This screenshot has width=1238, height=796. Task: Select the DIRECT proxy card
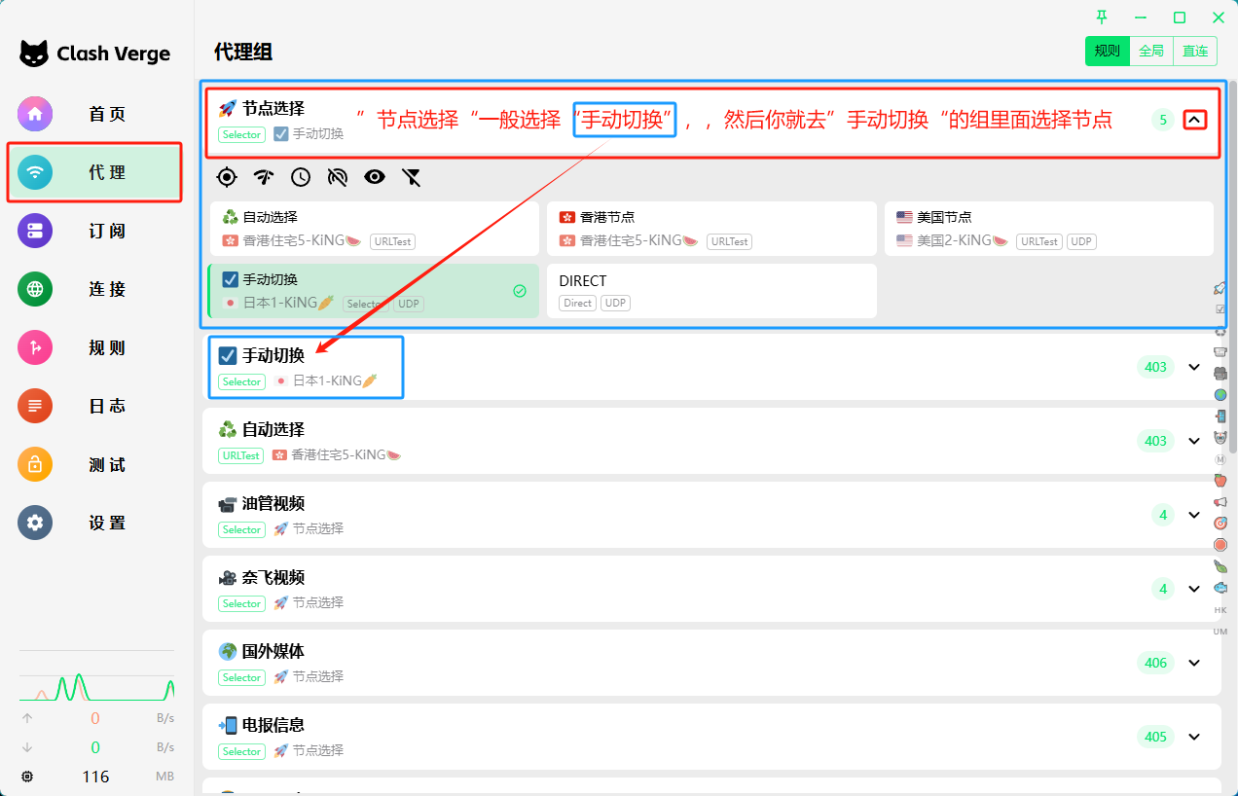point(710,291)
